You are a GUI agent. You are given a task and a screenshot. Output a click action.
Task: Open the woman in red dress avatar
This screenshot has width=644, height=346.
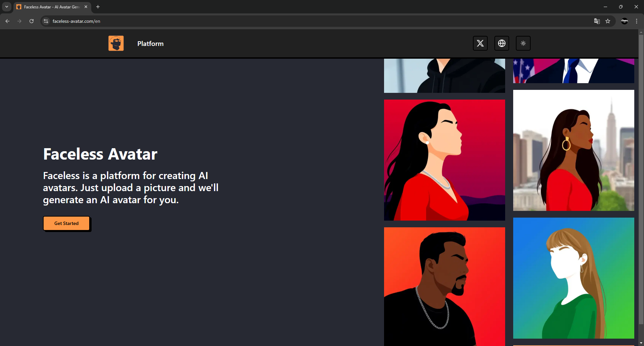tap(444, 160)
